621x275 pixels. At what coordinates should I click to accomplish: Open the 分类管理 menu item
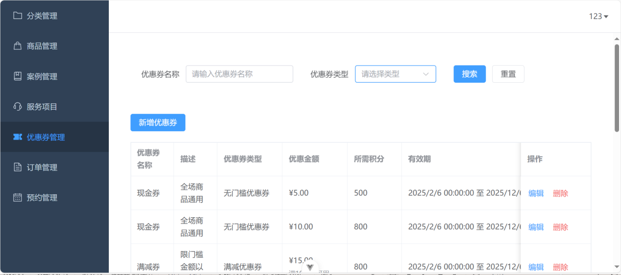pyautogui.click(x=54, y=16)
